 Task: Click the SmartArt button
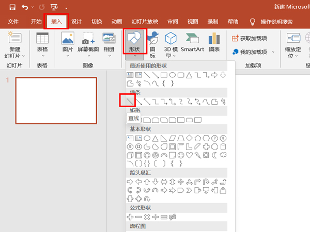click(192, 43)
